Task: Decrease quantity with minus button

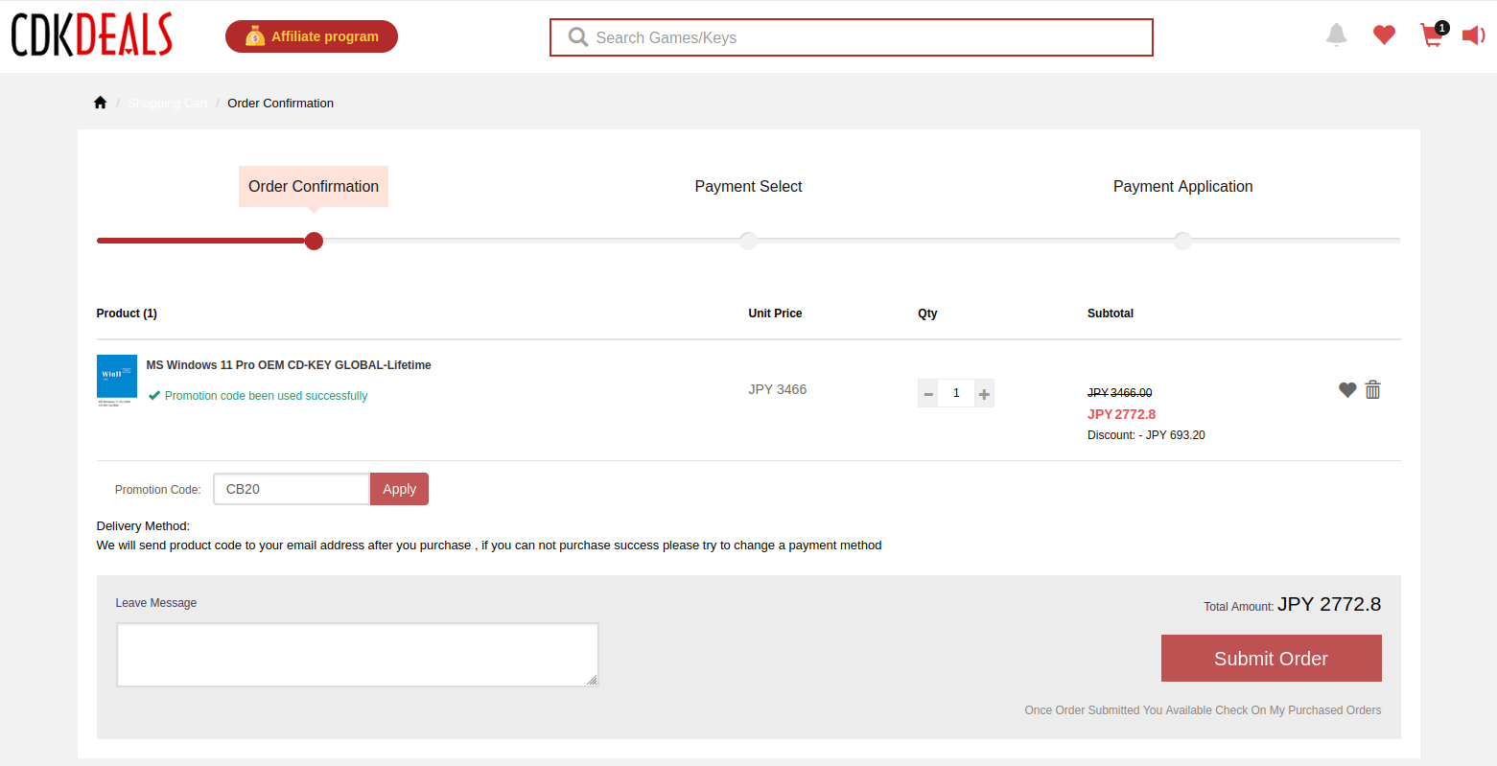Action: point(928,393)
